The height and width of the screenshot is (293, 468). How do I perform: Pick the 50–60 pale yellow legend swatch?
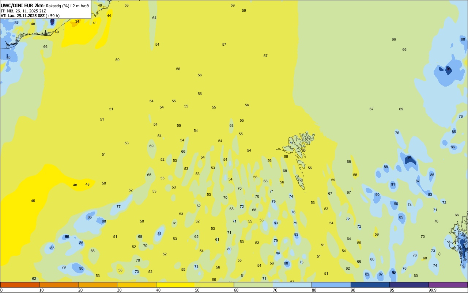point(214,285)
